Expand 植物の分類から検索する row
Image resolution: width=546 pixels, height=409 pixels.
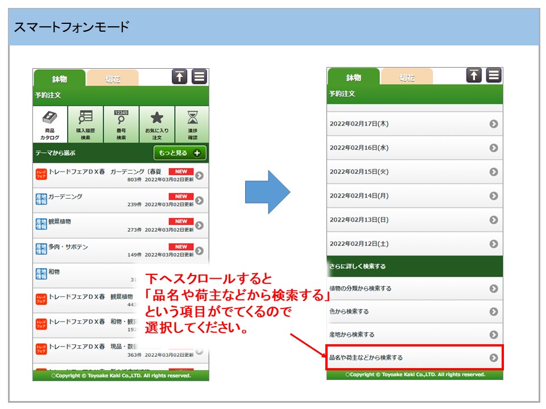point(415,289)
